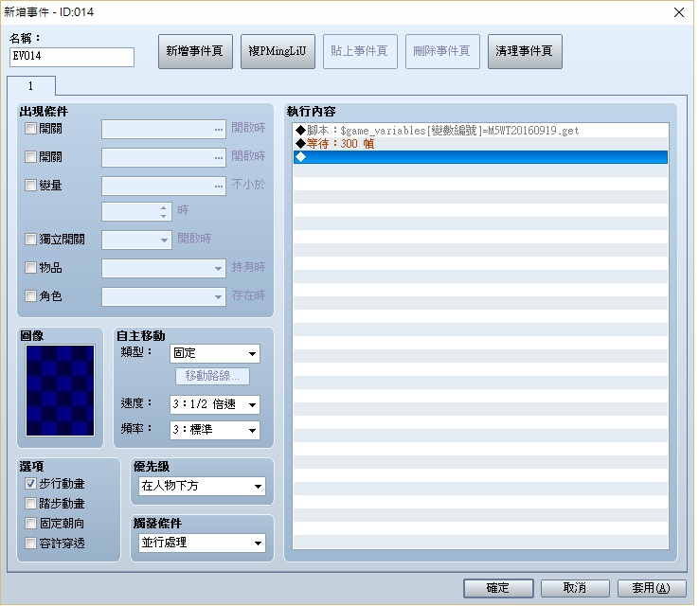Close the 新增事件 dialog window
This screenshot has height=606, width=699.
[x=679, y=12]
